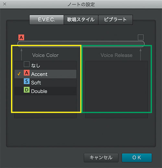Close the ノートの設定 dialog
Viewport: 162px width, 168px height.
coord(5,4)
